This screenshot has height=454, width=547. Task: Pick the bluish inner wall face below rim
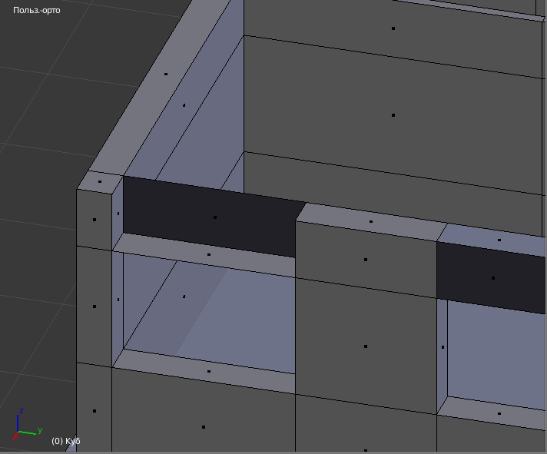coord(184,105)
